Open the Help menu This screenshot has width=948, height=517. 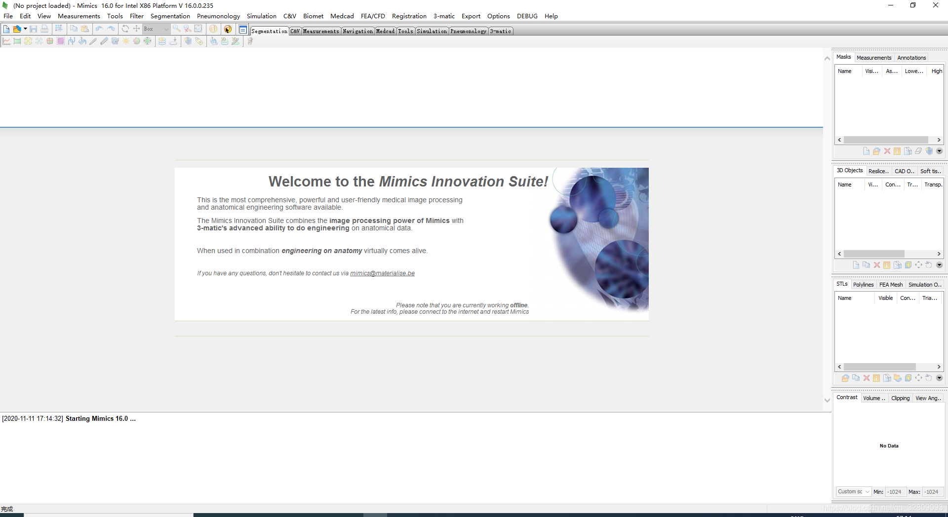coord(551,16)
